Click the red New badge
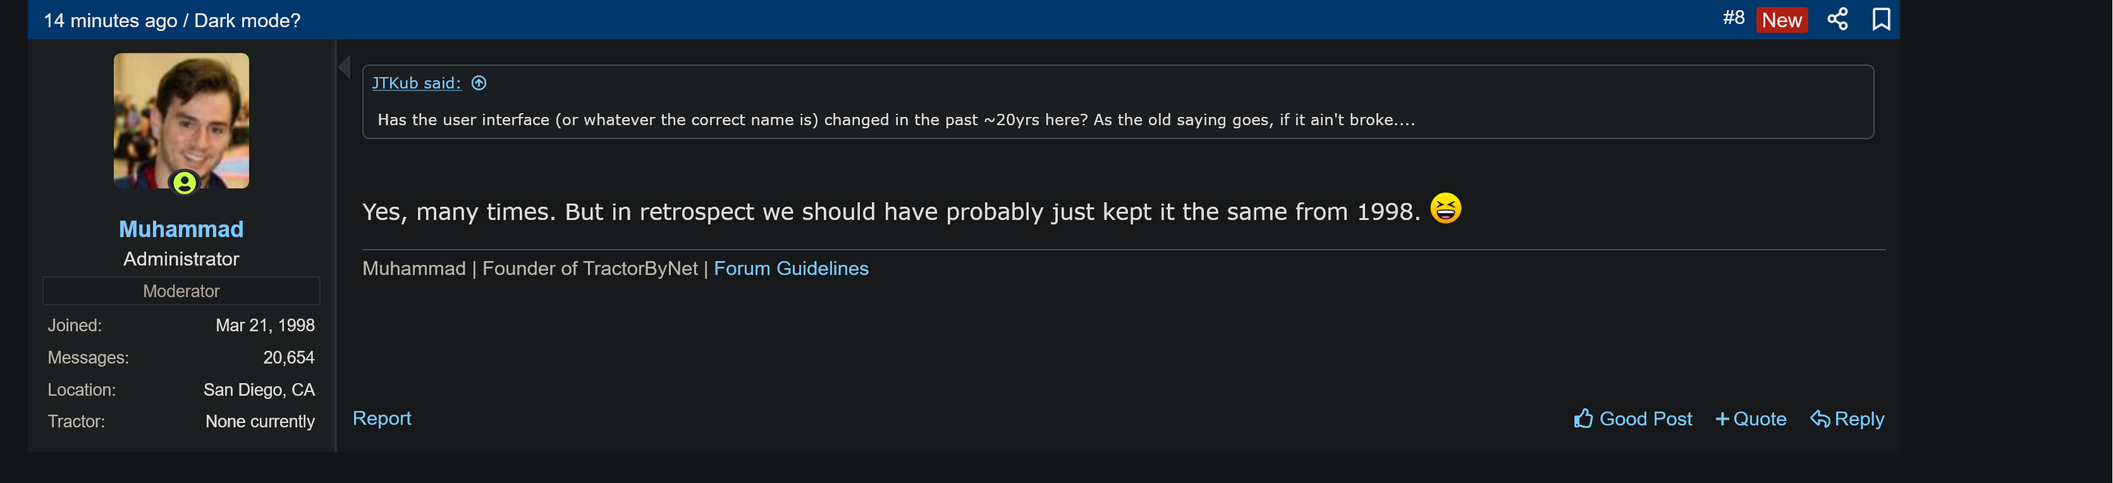2113x483 pixels. (1781, 20)
